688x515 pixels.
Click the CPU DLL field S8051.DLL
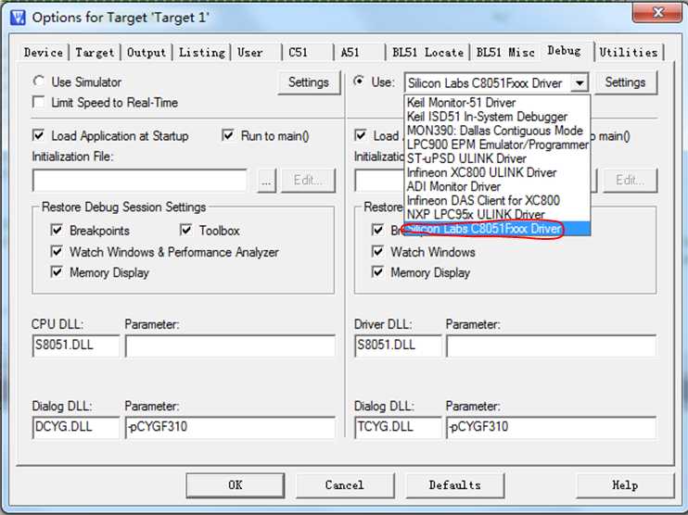click(75, 345)
